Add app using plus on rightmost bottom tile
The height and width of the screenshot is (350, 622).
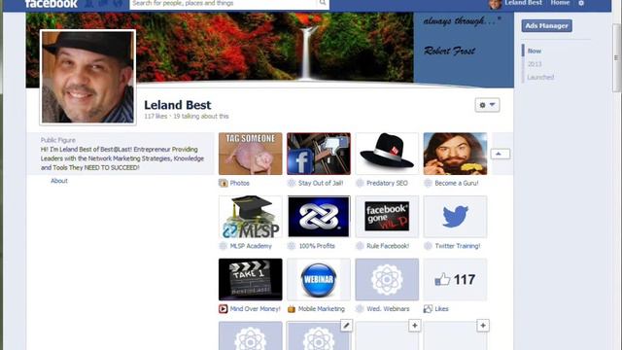483,326
